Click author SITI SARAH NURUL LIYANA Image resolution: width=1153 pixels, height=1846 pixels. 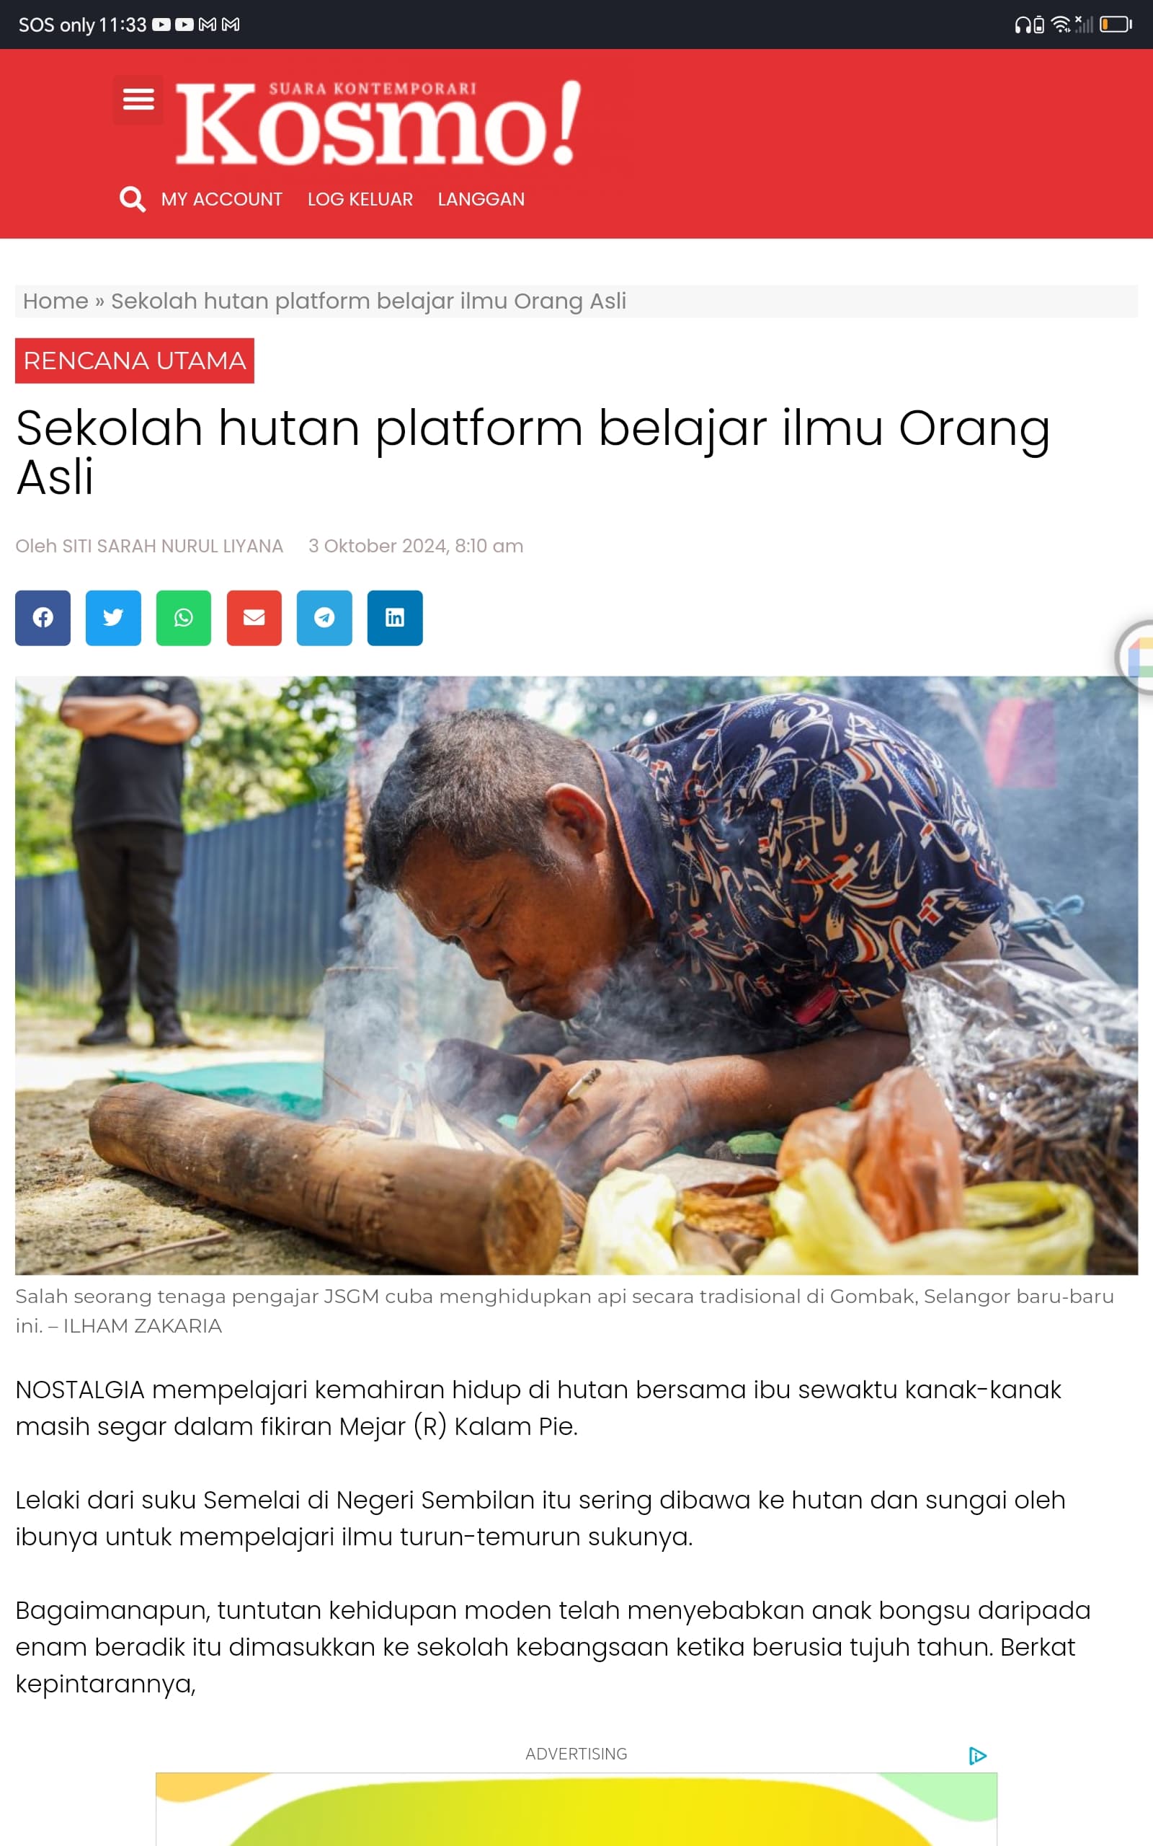(x=172, y=546)
